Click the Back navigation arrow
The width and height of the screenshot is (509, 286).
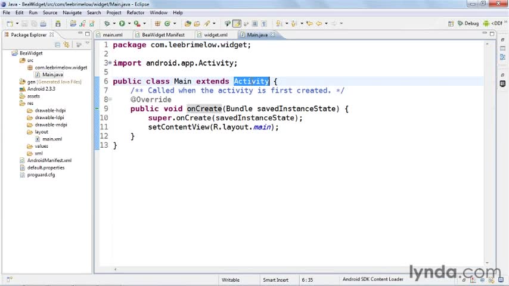[x=319, y=24]
